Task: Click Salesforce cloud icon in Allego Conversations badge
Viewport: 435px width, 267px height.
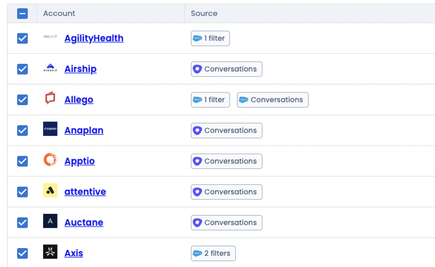Action: (x=243, y=99)
